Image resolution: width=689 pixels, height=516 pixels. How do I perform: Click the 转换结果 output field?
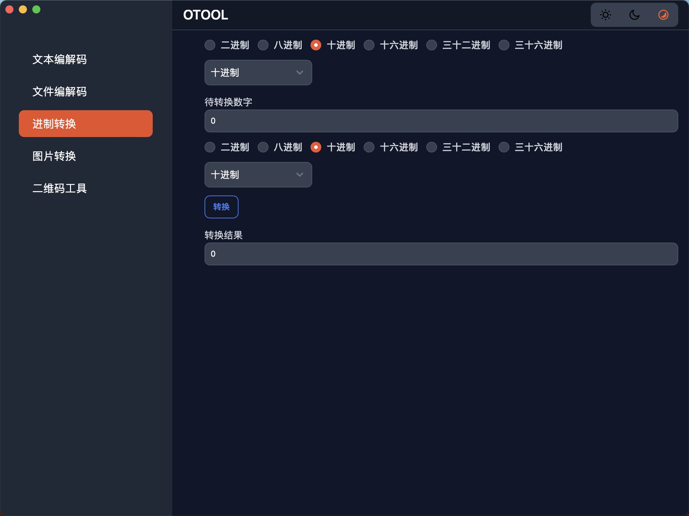[441, 254]
